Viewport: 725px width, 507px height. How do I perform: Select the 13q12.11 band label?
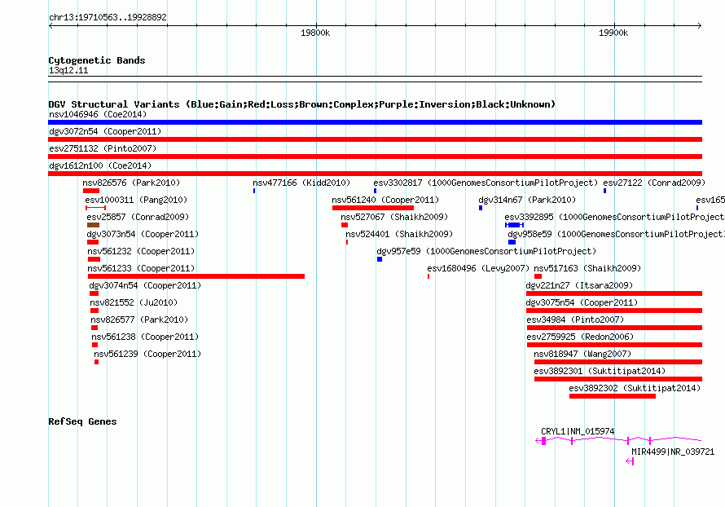[68, 70]
